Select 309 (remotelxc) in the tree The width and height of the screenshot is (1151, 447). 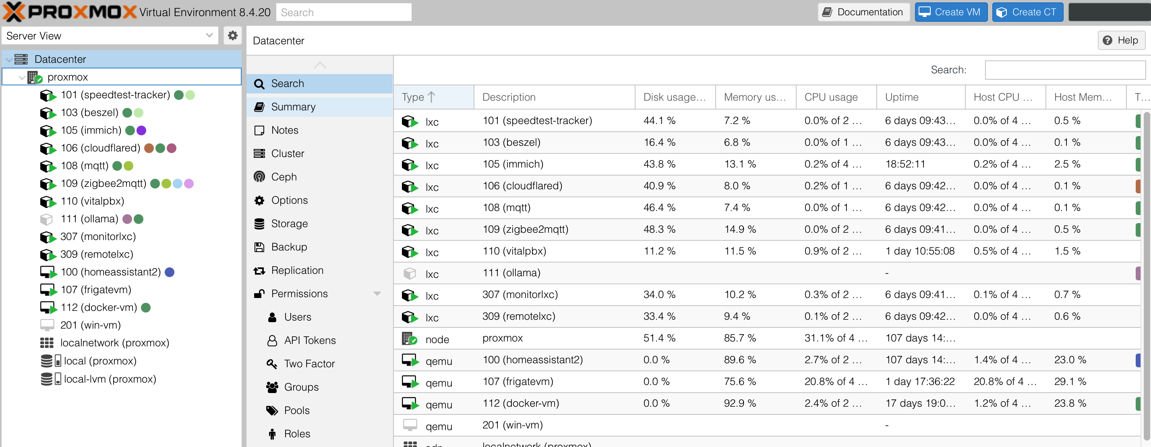(x=97, y=255)
